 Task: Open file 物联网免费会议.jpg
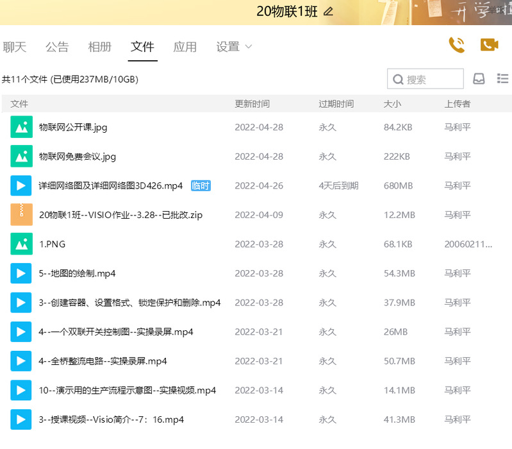tap(78, 157)
